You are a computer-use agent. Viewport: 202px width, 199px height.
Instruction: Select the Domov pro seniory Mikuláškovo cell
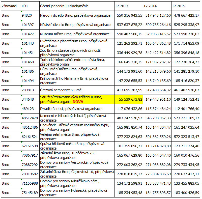pyautogui.click(x=77, y=183)
